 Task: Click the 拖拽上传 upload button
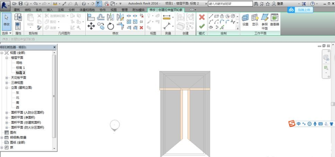click(300, 10)
